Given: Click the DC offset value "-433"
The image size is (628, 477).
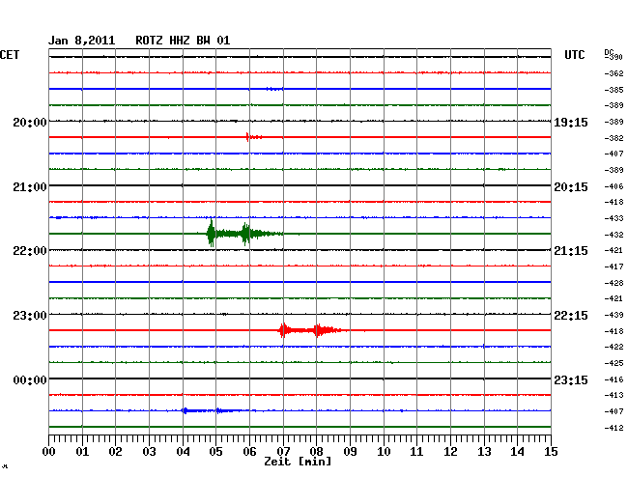Looking at the screenshot, I should point(614,218).
